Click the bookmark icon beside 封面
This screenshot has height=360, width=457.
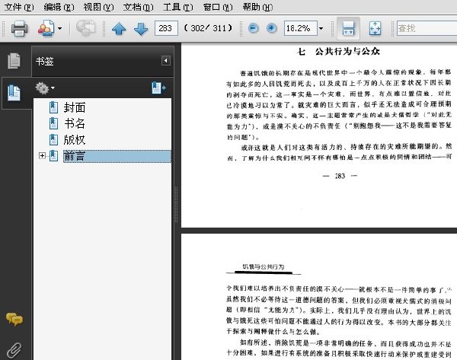53,107
